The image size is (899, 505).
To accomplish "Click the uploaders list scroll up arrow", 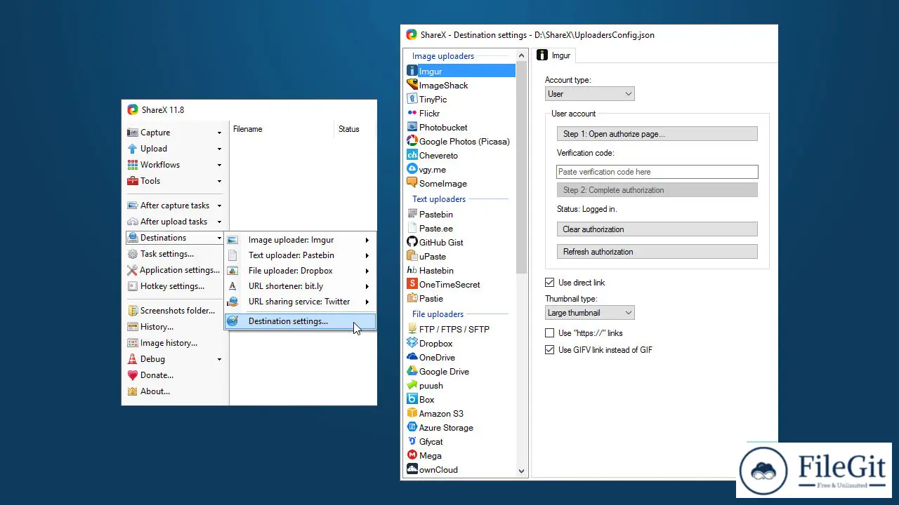I will click(x=521, y=56).
